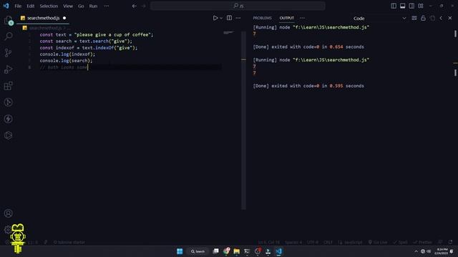Click the Ln, Col cursor position
The width and height of the screenshot is (458, 257).
click(x=269, y=242)
